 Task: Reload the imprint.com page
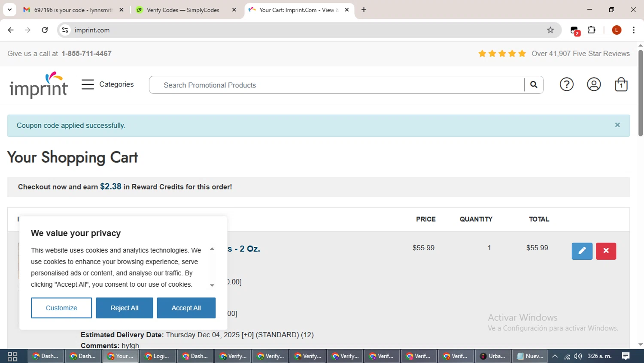(x=45, y=30)
